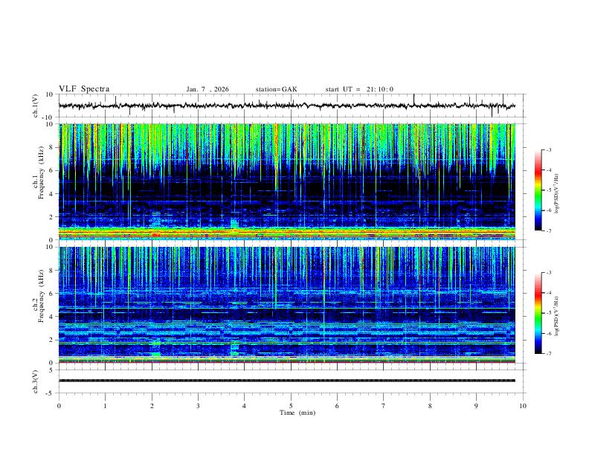Click the 'ch.3(V)' axis label

coord(36,381)
